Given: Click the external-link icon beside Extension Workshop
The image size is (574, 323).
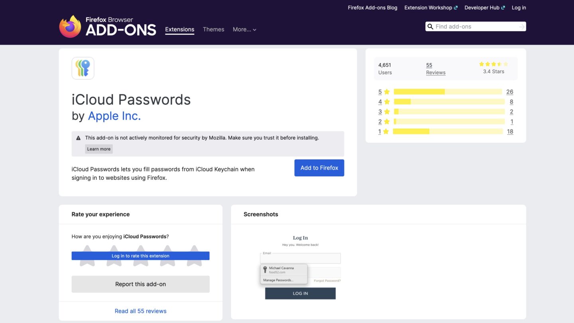Looking at the screenshot, I should (x=456, y=7).
